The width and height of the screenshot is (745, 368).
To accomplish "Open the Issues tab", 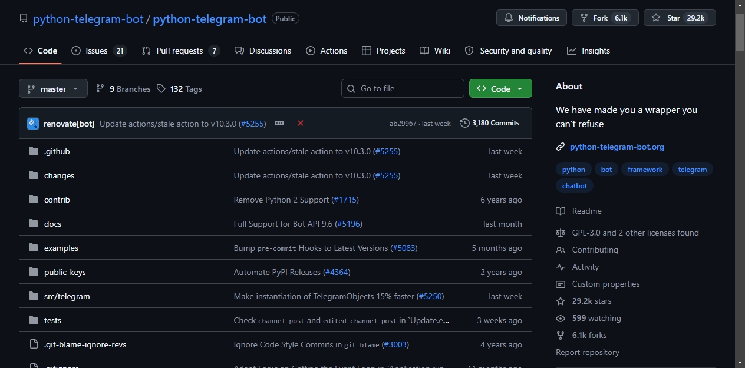I will pyautogui.click(x=98, y=51).
